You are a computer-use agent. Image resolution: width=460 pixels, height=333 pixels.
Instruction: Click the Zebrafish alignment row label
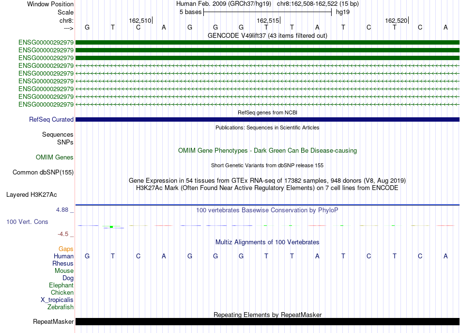pyautogui.click(x=61, y=307)
